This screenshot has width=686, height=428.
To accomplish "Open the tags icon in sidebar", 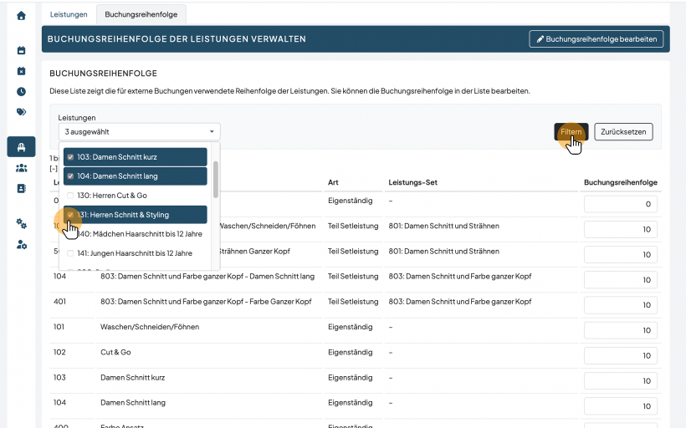I will (x=21, y=112).
